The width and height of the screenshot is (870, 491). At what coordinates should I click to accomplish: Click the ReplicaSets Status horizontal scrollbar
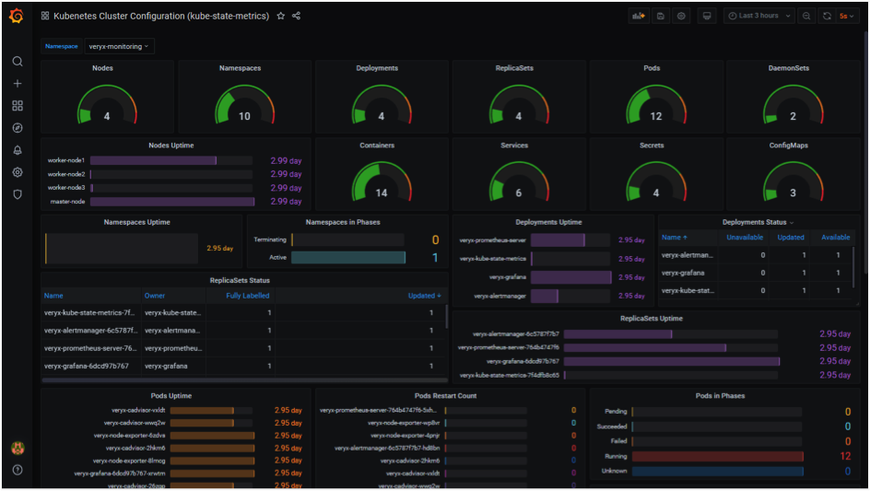(x=245, y=380)
